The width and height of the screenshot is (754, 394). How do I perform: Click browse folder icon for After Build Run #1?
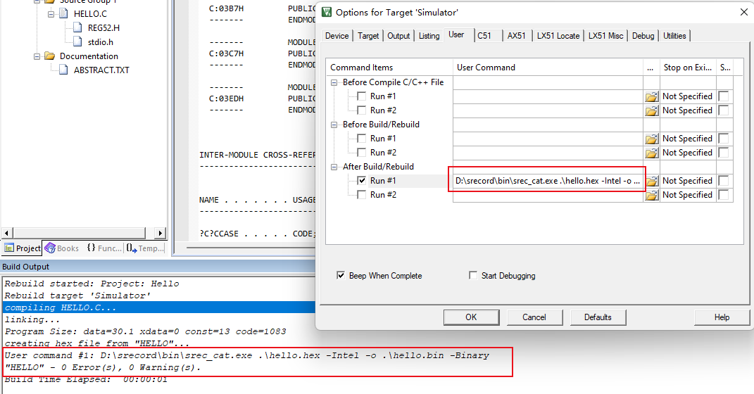point(651,181)
